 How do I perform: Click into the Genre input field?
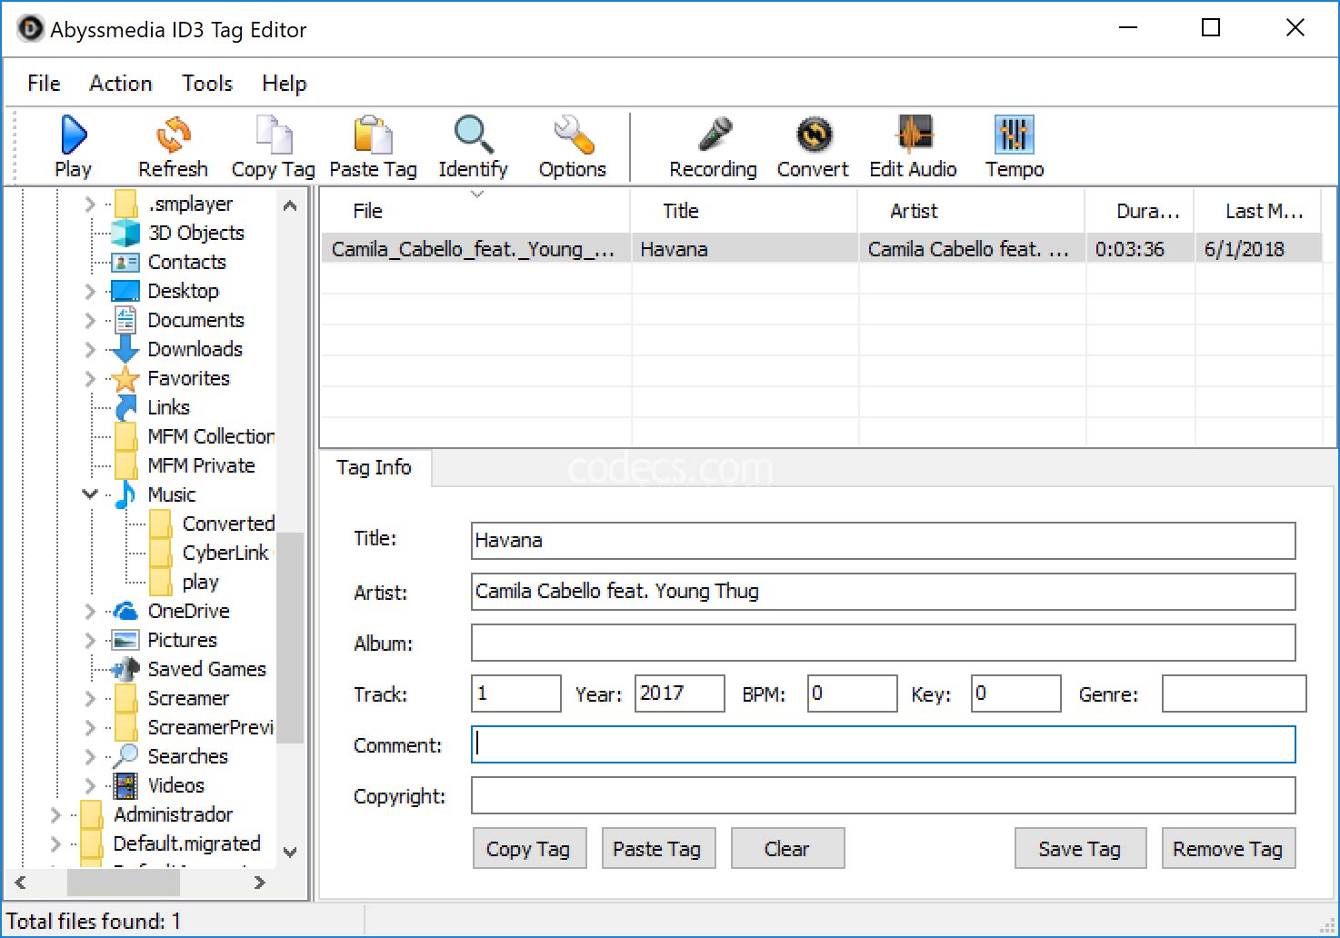click(1234, 694)
